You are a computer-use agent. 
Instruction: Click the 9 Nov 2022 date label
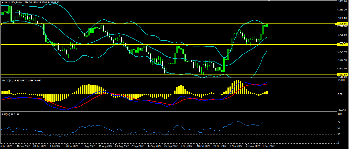click(x=236, y=146)
